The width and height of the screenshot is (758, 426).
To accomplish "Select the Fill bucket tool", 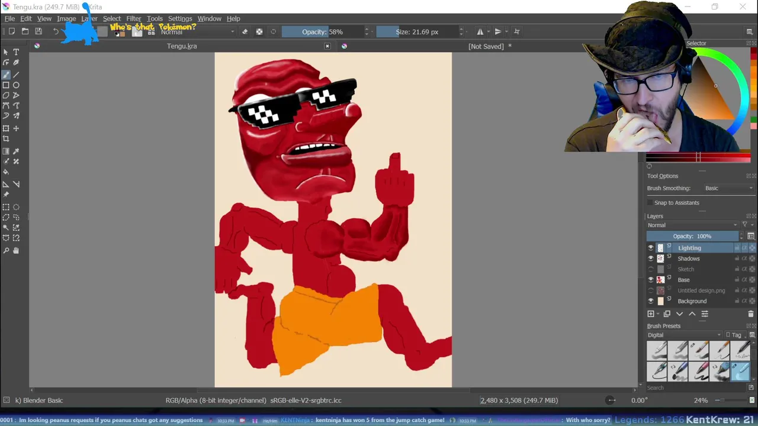I will coord(6,172).
